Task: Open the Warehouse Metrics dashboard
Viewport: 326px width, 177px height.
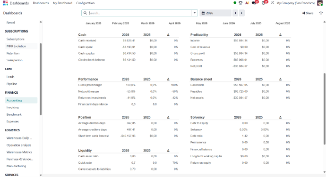Action: (x=19, y=152)
